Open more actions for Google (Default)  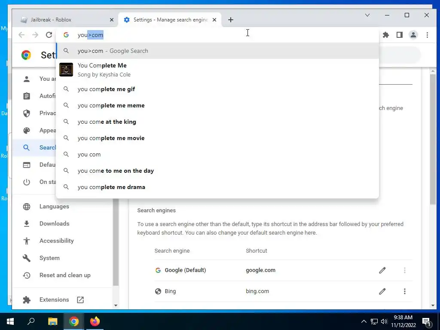tap(405, 270)
